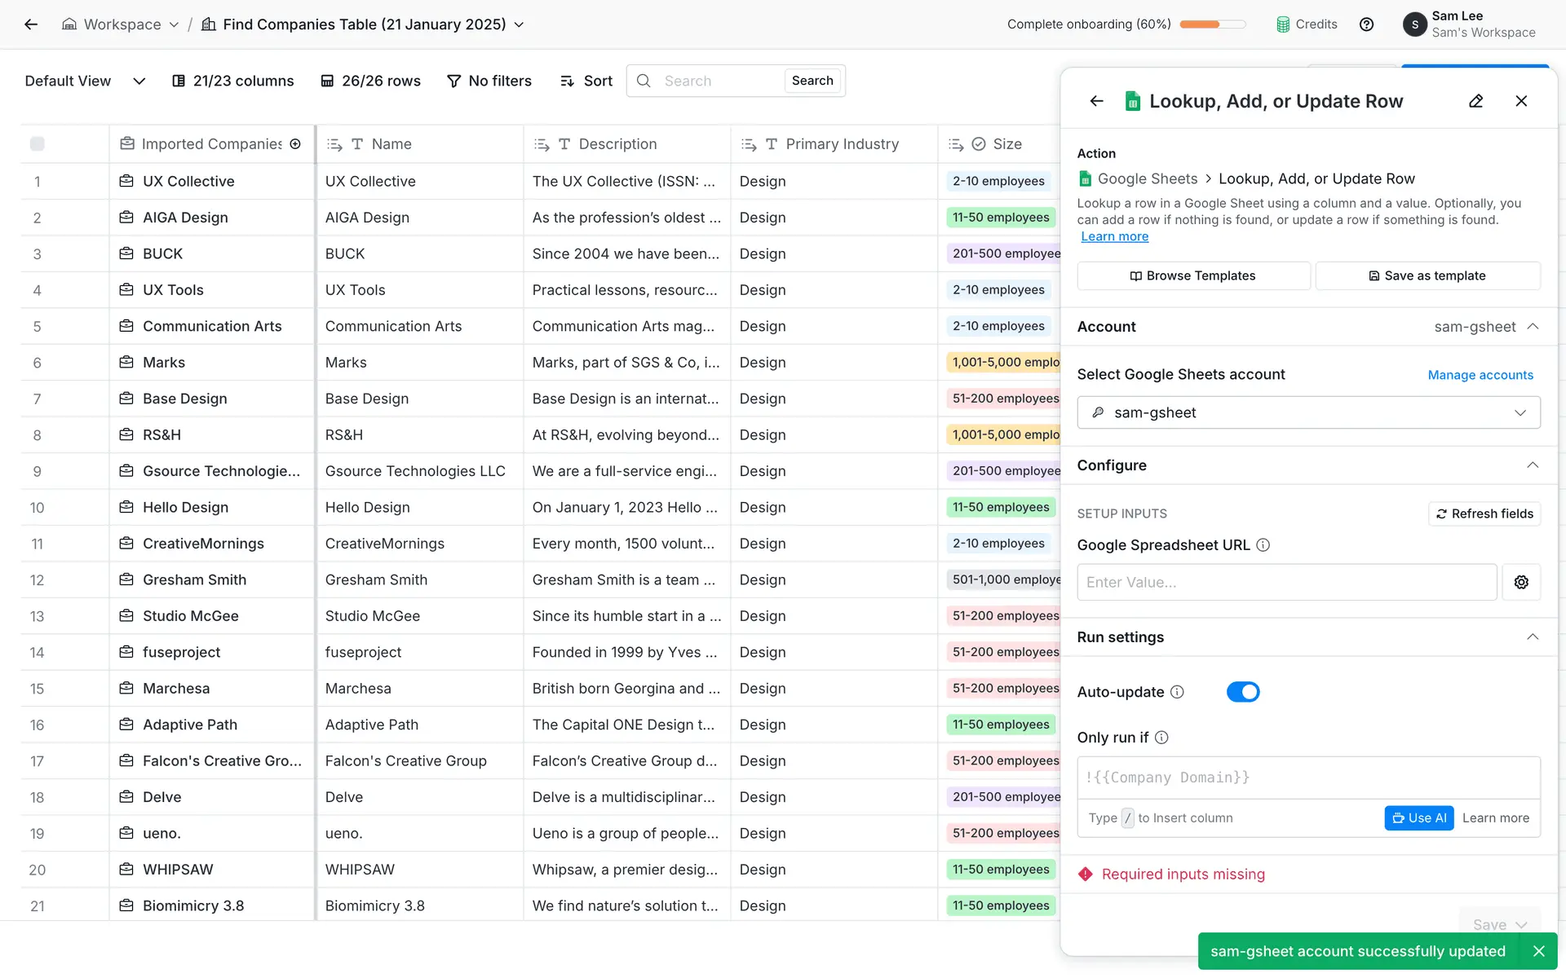Click the info icon next to Auto-update
Image resolution: width=1566 pixels, height=978 pixels.
tap(1177, 692)
